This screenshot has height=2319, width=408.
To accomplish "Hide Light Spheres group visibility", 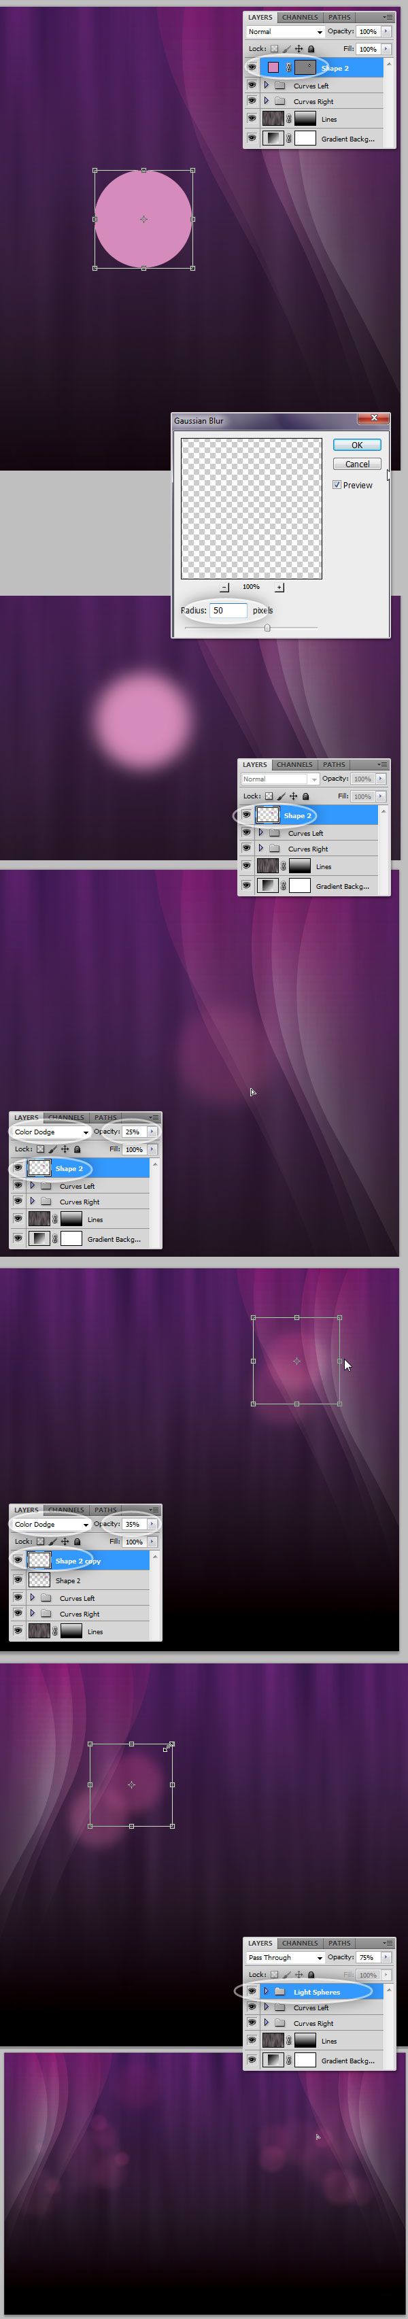I will tap(252, 1991).
